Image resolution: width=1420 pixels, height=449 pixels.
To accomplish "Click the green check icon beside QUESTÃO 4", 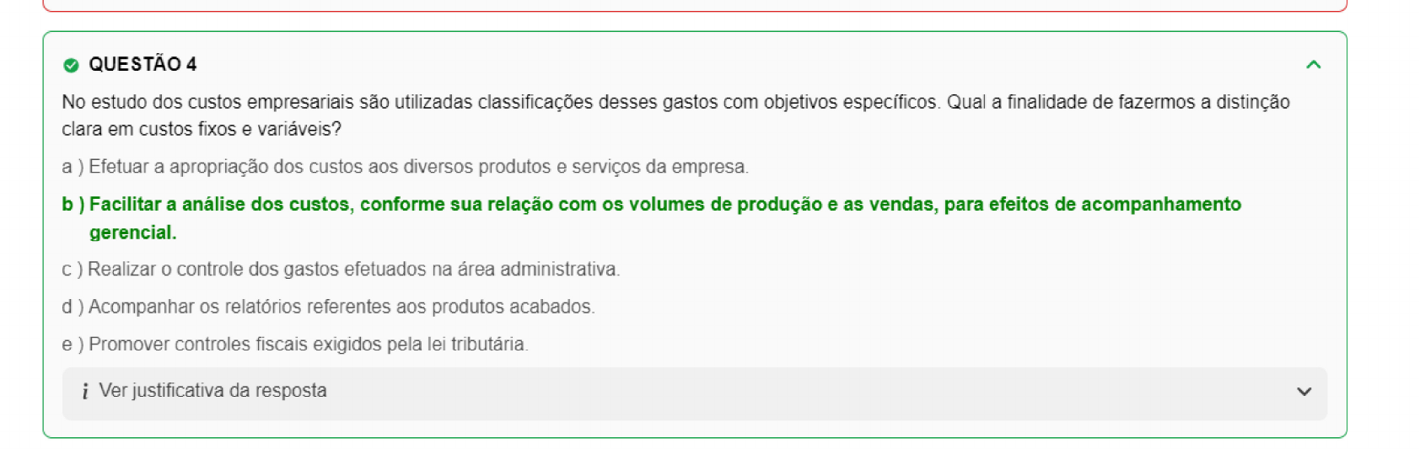I will [x=71, y=65].
